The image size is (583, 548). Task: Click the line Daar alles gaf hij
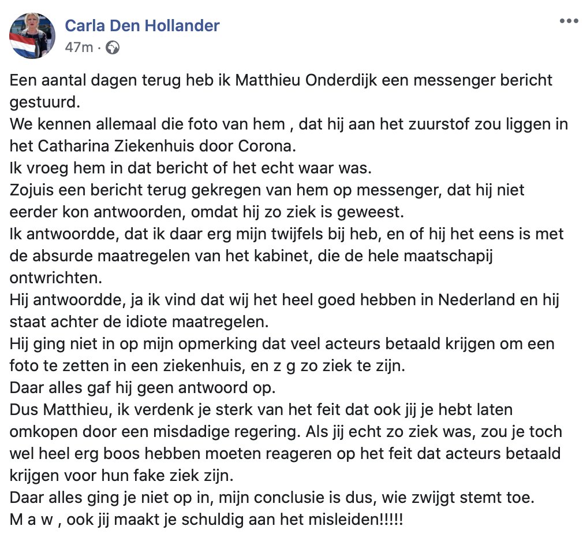point(143,388)
